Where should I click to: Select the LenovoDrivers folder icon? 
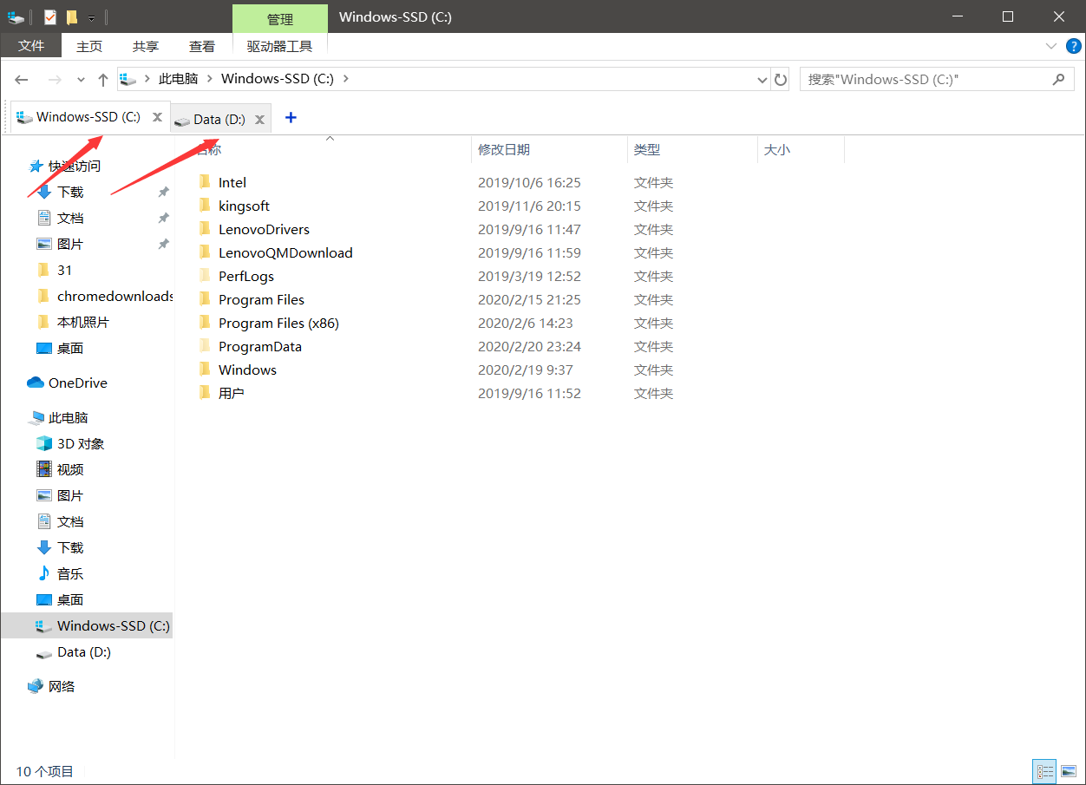coord(205,229)
